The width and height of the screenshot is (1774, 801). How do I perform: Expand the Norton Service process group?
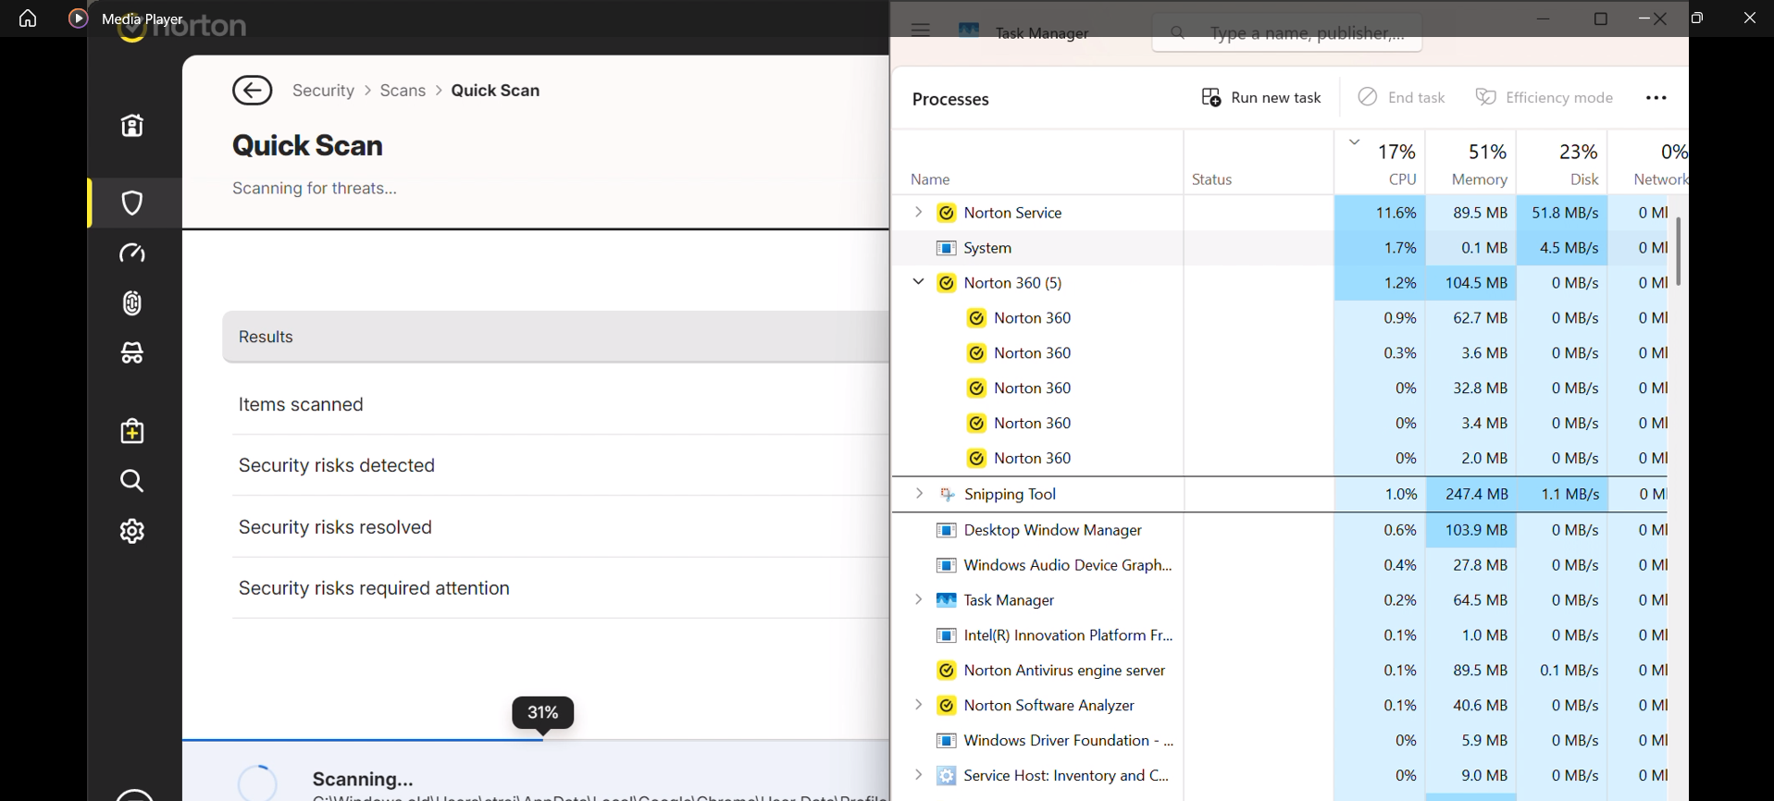click(x=918, y=212)
